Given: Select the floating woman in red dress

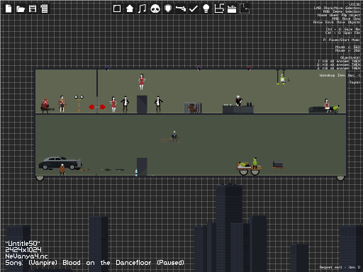Looking at the screenshot, I should coord(142,82).
